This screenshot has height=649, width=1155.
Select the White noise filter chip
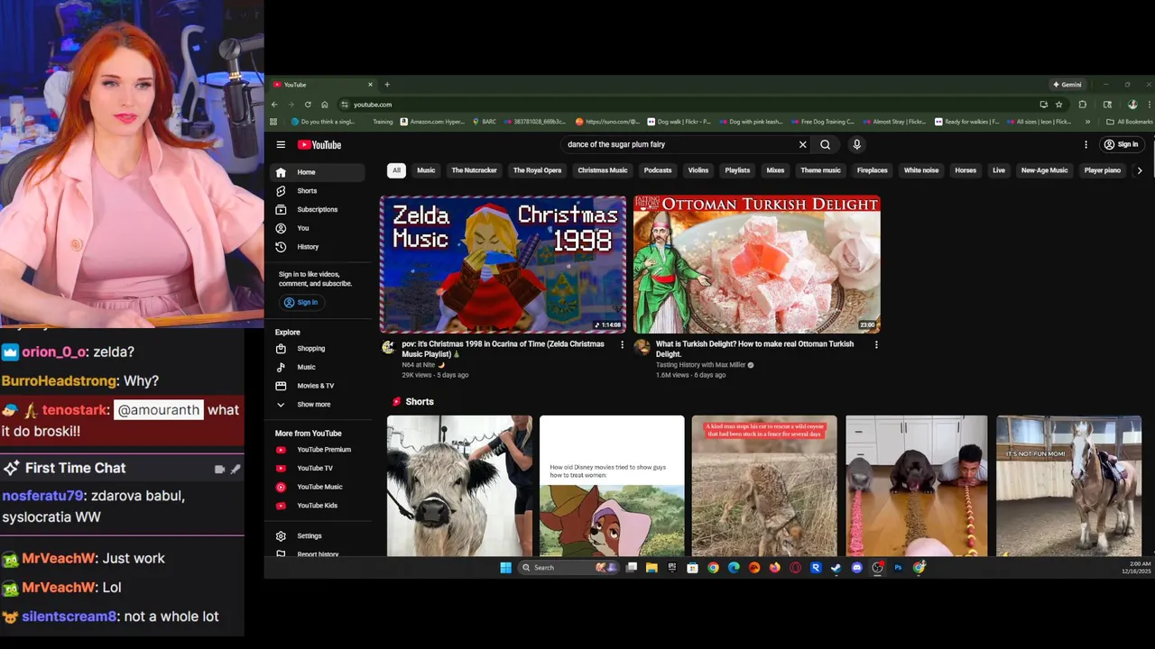click(x=921, y=170)
